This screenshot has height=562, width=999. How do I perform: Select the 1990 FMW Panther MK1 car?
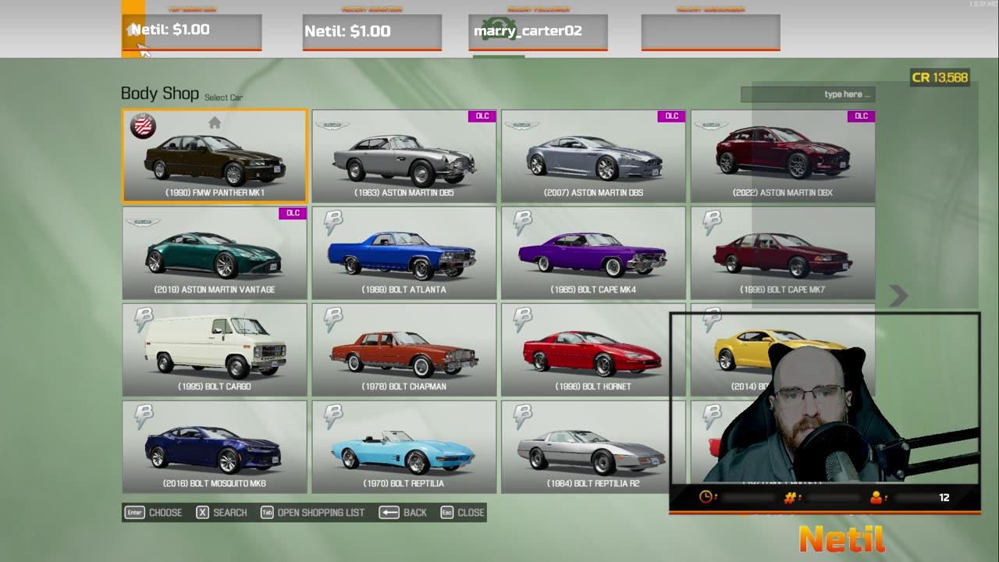[x=215, y=156]
